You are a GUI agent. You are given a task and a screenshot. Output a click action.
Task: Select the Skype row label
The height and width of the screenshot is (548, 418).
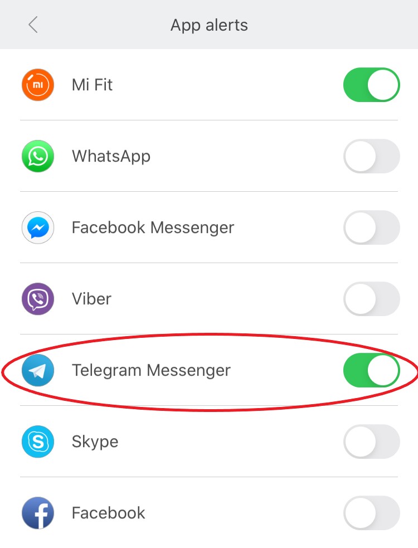point(95,442)
